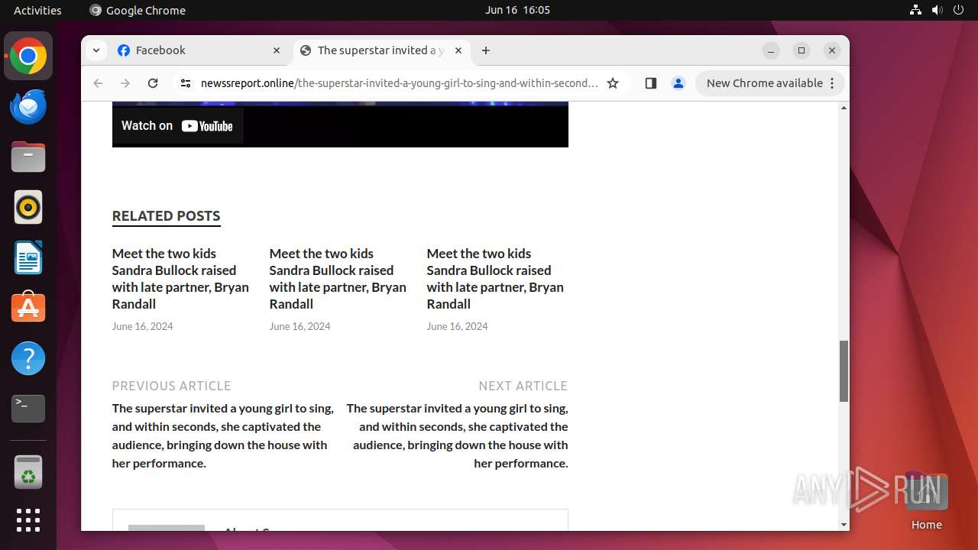Open Home folder on desktop
The width and height of the screenshot is (978, 550).
pos(926,501)
